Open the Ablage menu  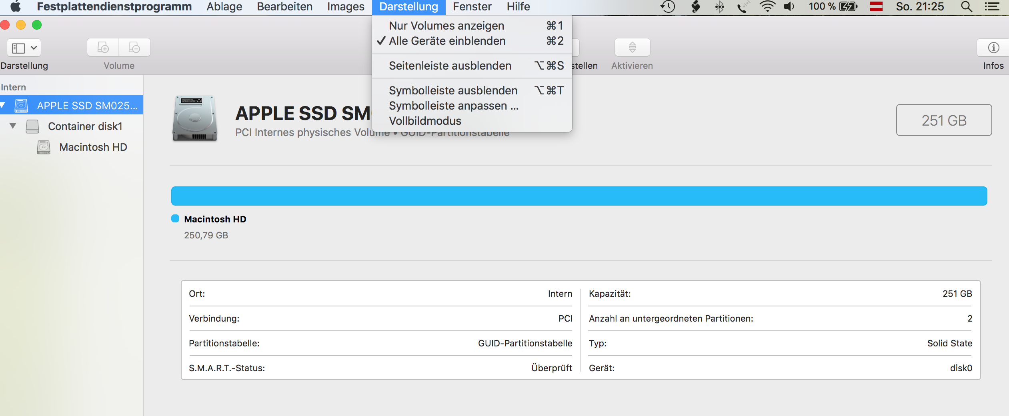(224, 7)
